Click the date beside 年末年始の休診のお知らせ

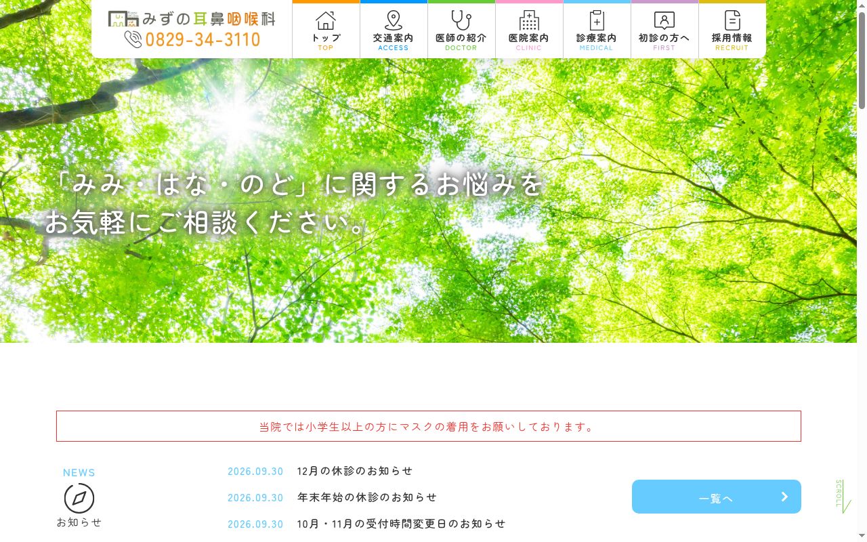point(255,498)
